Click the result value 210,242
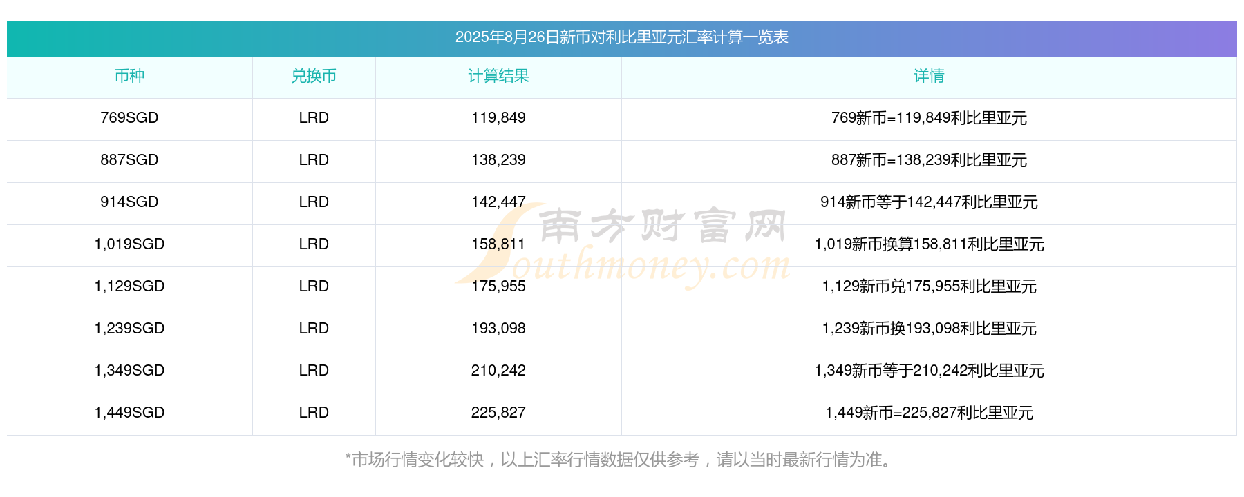This screenshot has height=497, width=1244. pyautogui.click(x=498, y=371)
